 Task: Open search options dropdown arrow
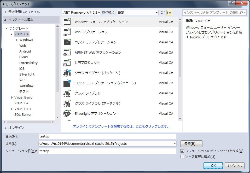(245, 13)
